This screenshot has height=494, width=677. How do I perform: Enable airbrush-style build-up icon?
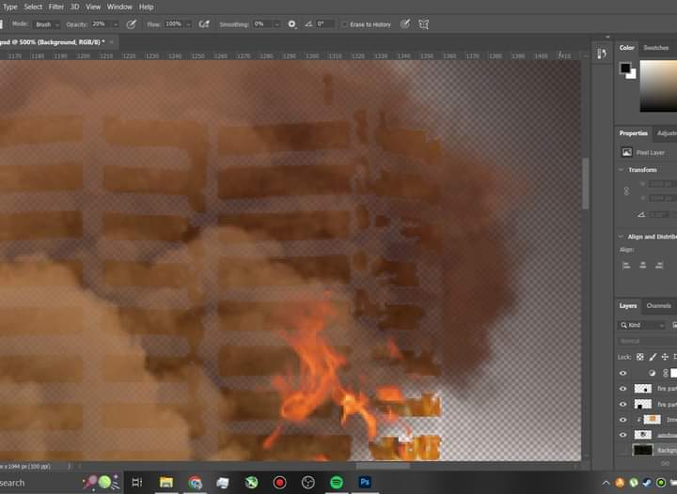click(x=204, y=24)
